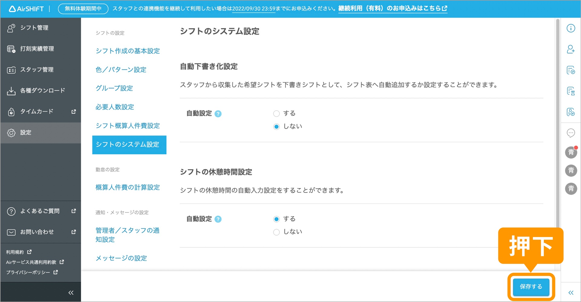The height and width of the screenshot is (302, 581).
Task: Select しない for シフトの休憩時間設定
Action: pos(276,232)
